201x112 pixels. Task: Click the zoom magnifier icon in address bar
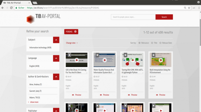(x=185, y=8)
